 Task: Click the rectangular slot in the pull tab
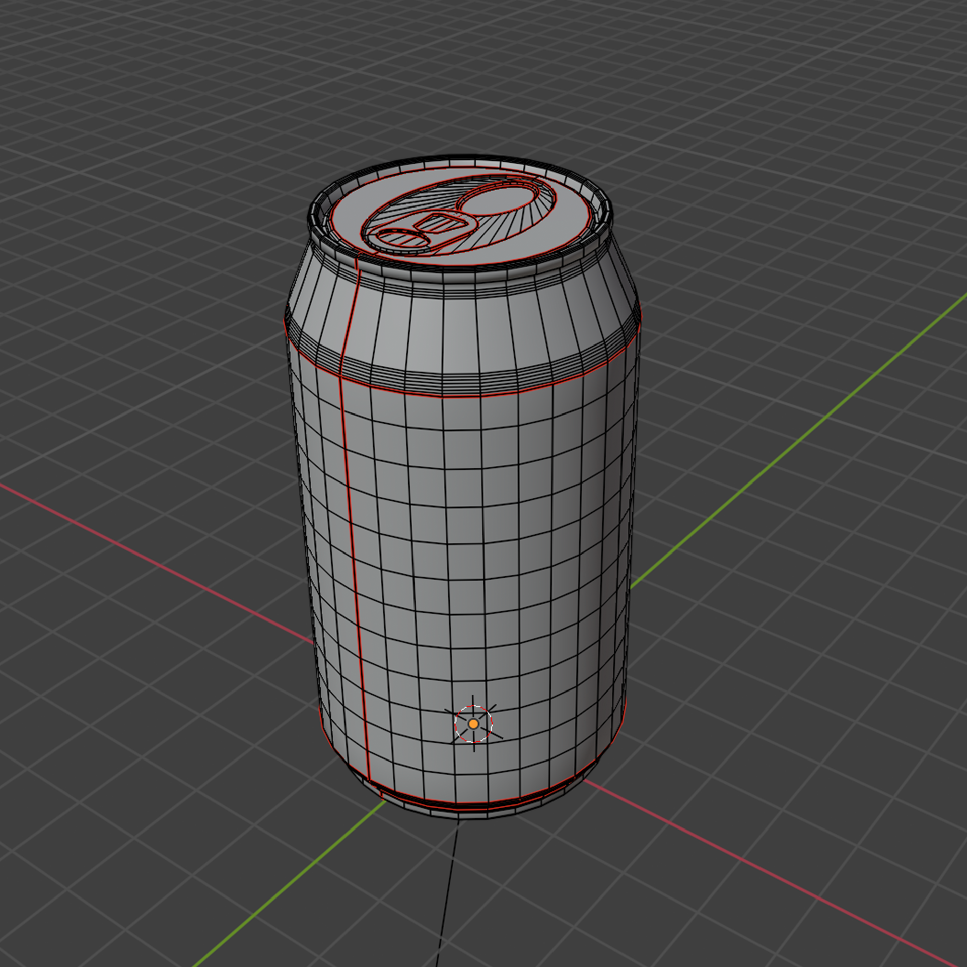coord(441,221)
